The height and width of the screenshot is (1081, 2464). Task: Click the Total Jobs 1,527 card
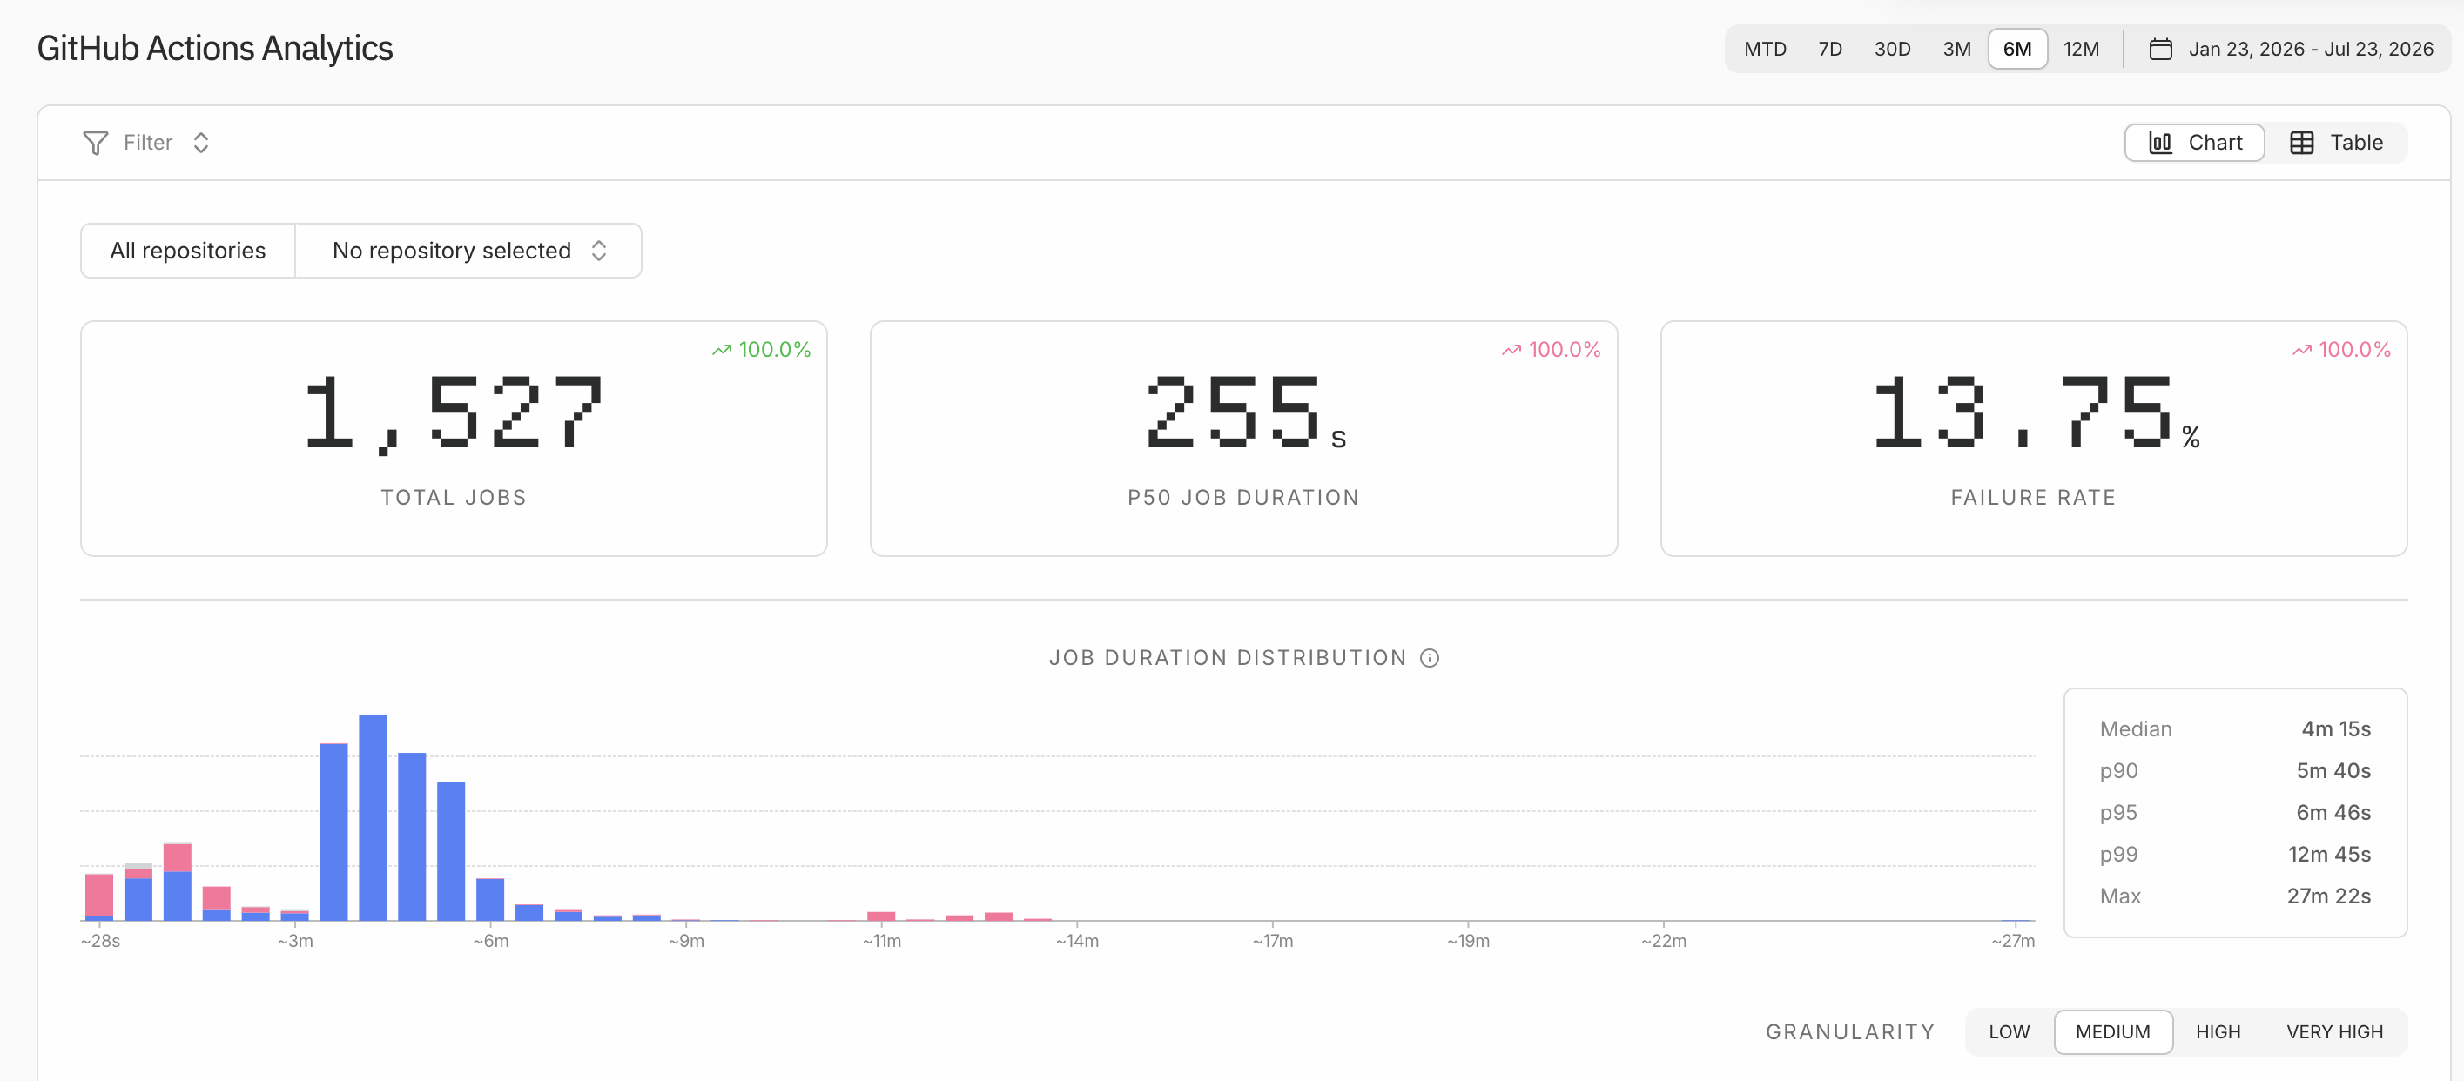[454, 439]
